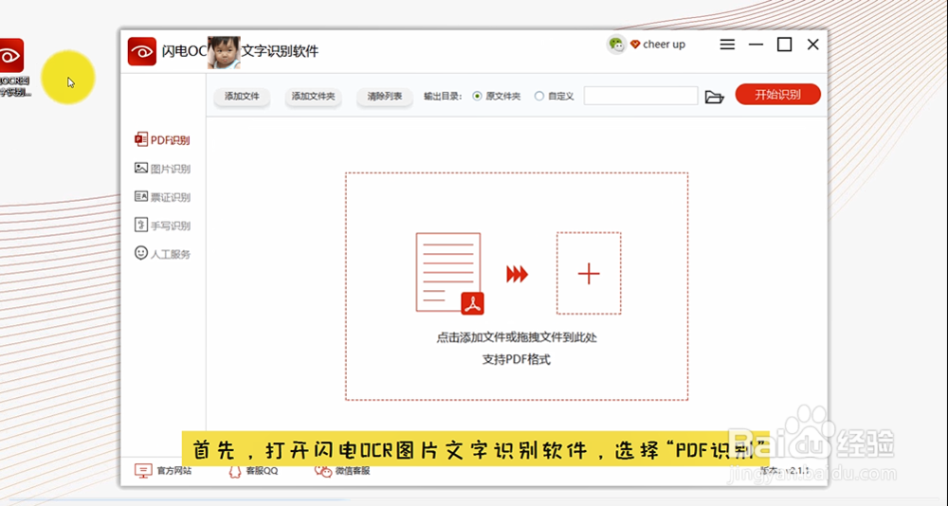
Task: Click the 输出目录 label
Action: point(443,96)
